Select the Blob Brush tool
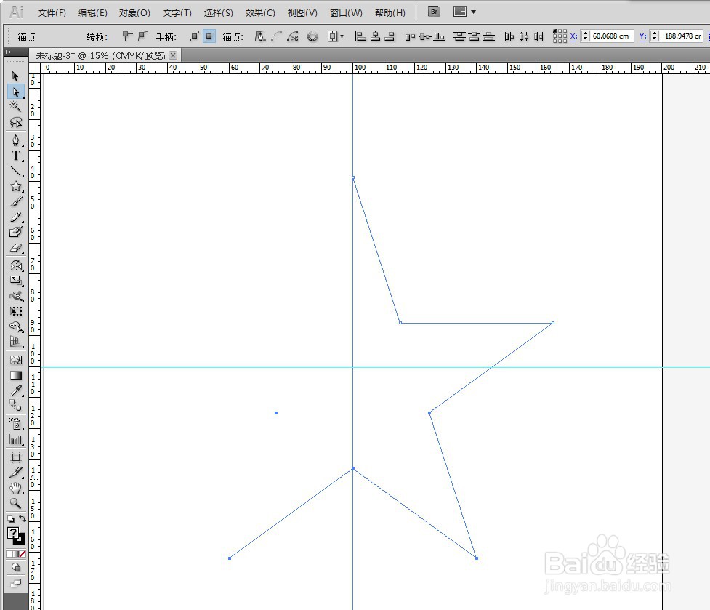This screenshot has width=710, height=610. [16, 233]
